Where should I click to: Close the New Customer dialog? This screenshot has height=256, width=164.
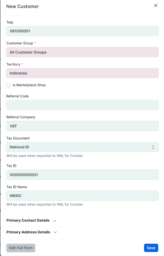(155, 5)
